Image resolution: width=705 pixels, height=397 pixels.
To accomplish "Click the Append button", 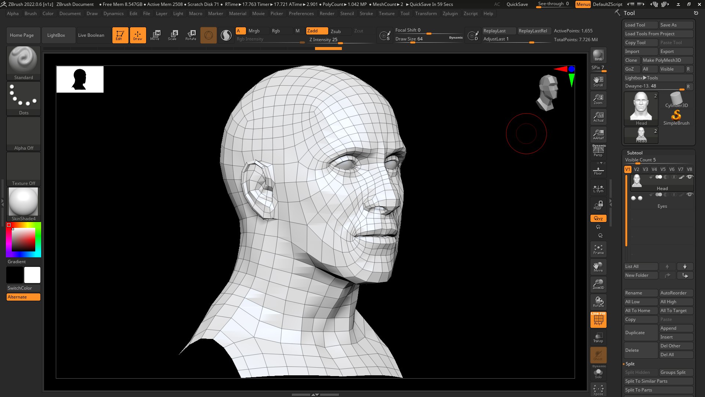I will tap(676, 328).
